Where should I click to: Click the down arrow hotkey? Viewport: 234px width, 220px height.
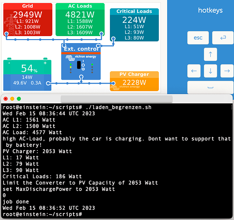(x=210, y=71)
